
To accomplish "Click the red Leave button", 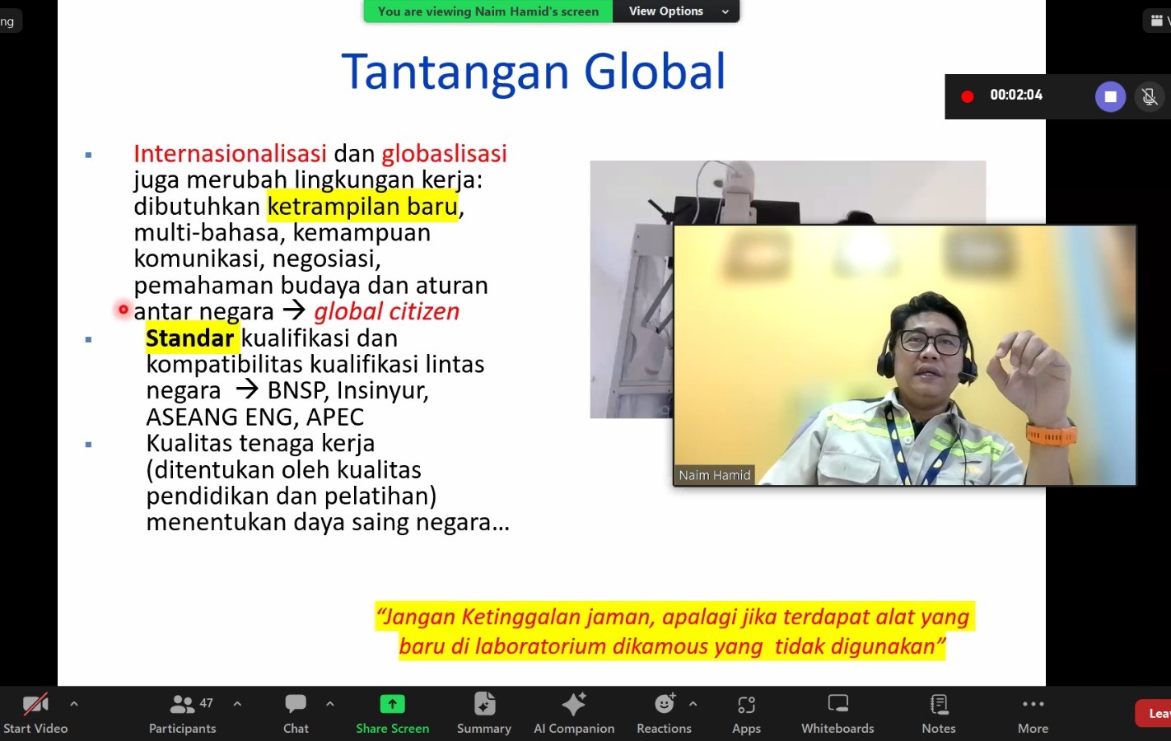I will pos(1155,713).
